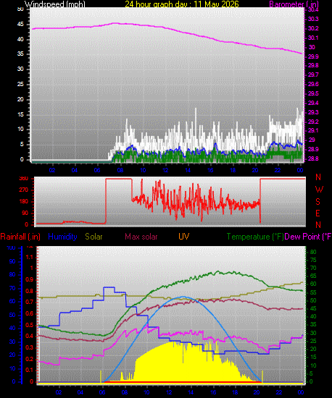Click the red 'S' compass label

[318, 202]
